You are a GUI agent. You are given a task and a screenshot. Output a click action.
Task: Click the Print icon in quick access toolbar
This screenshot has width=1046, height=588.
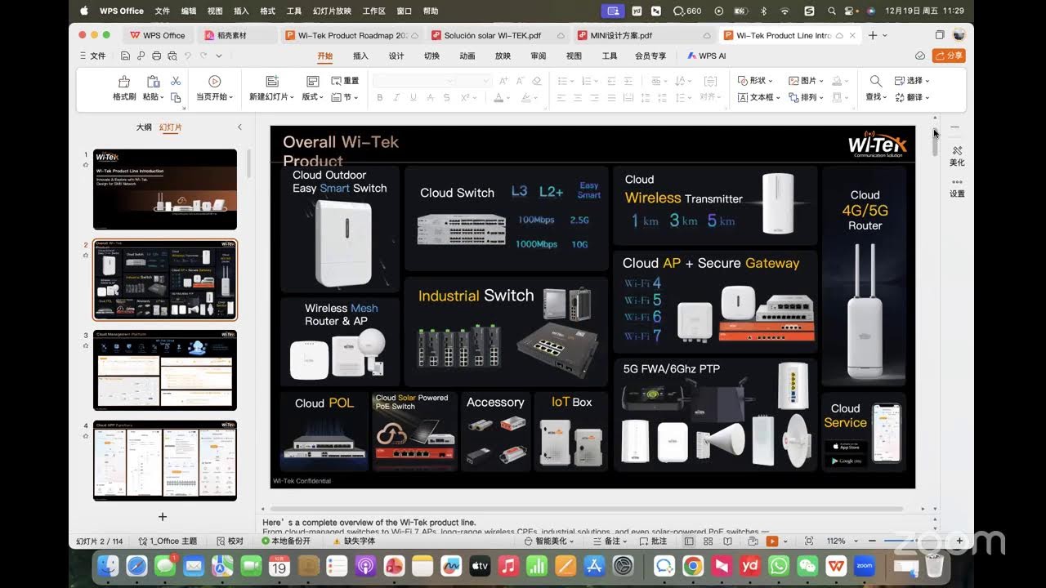coord(155,56)
